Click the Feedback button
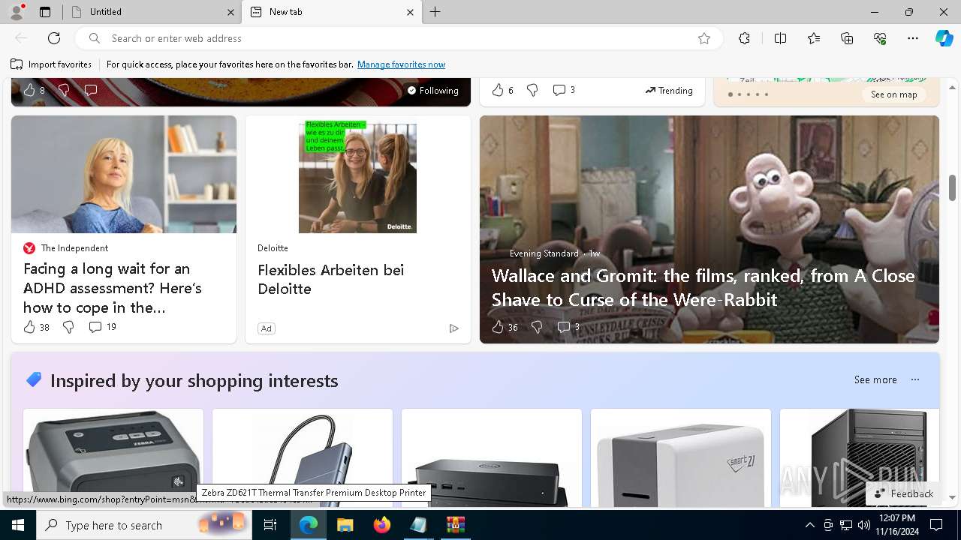The width and height of the screenshot is (961, 540). pos(903,493)
